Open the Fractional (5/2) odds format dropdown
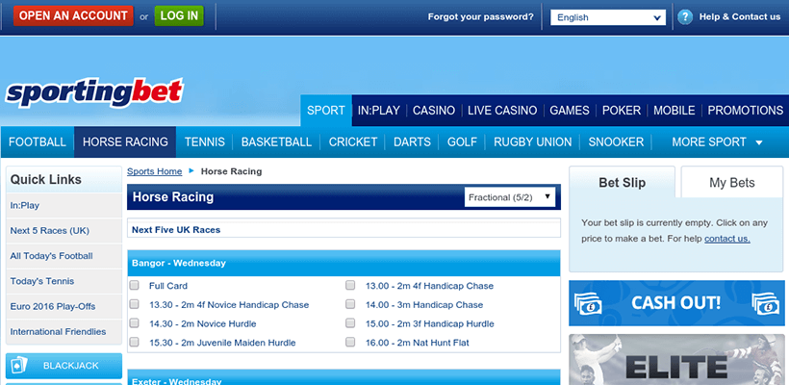 pyautogui.click(x=510, y=197)
